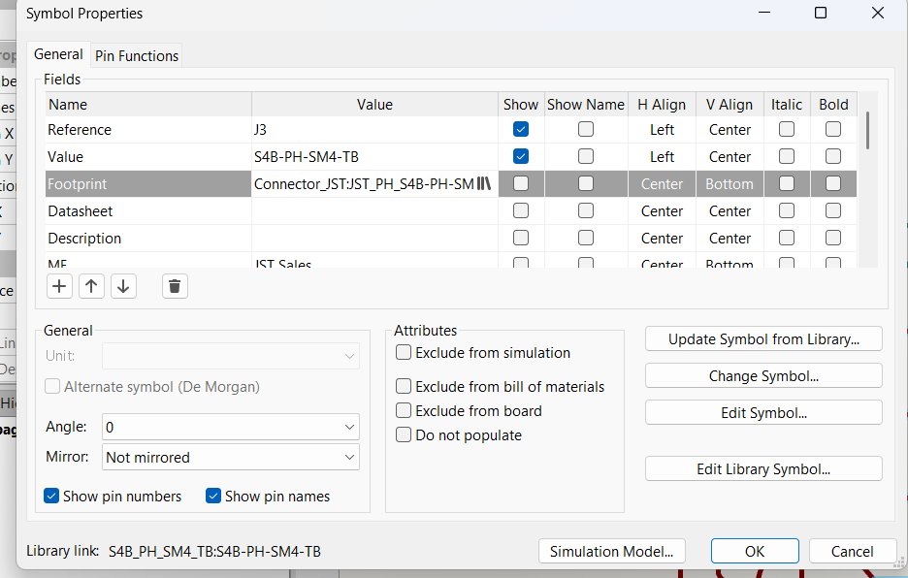Enable Do not populate attribute
The image size is (908, 578).
(x=404, y=434)
